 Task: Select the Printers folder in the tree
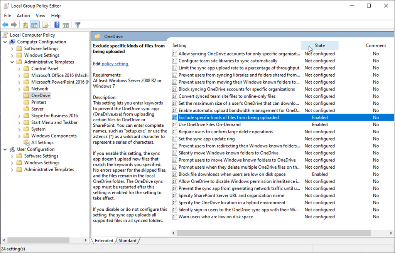coord(39,102)
